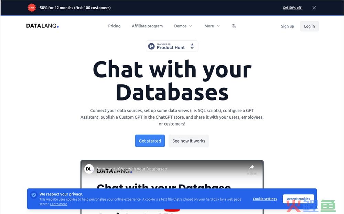Open Cookie settings

point(265,199)
